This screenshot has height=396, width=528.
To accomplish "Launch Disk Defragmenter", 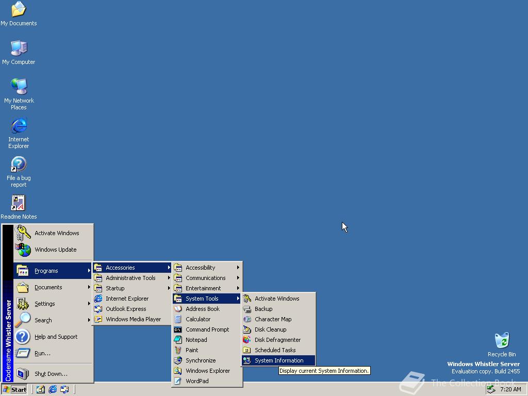I will click(x=278, y=340).
